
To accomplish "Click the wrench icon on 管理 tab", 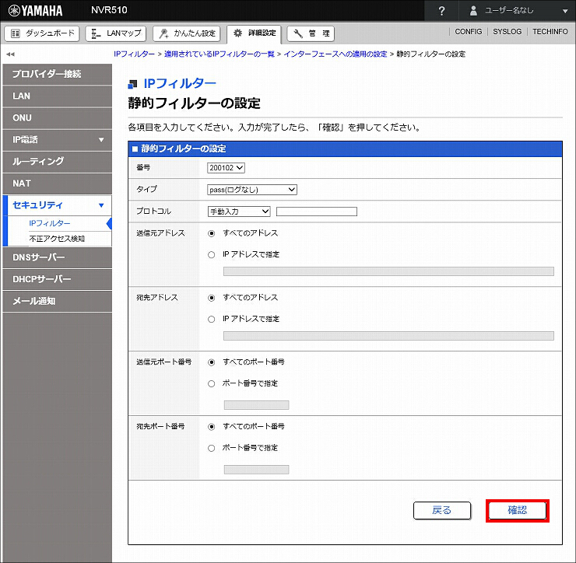I will tap(298, 33).
